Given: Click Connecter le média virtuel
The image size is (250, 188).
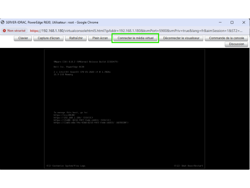Looking at the screenshot, I should tap(136, 38).
